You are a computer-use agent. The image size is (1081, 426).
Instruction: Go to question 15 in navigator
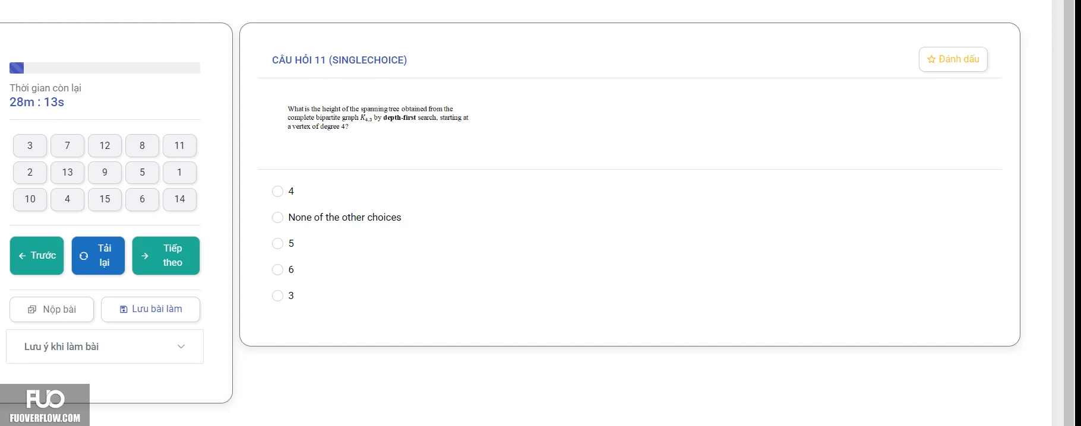(x=105, y=199)
